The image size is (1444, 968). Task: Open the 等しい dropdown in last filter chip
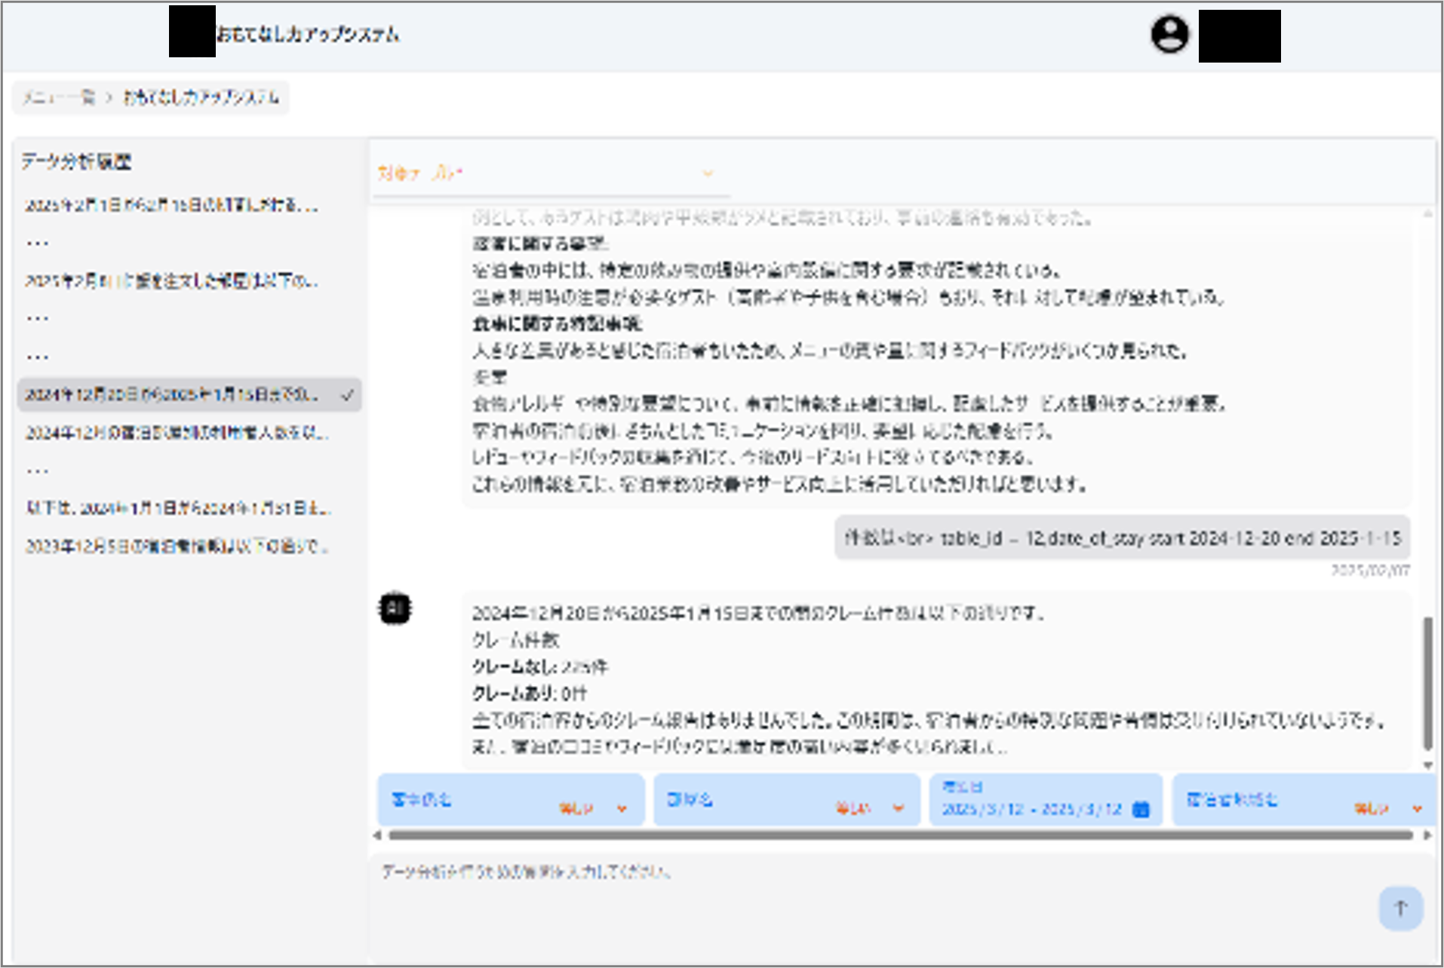1417,809
